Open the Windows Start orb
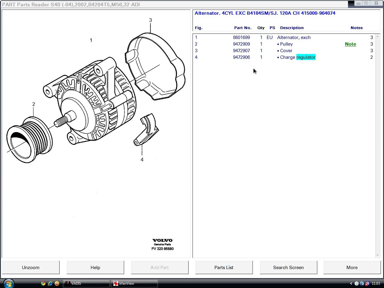This screenshot has height=288, width=384. 8,283
